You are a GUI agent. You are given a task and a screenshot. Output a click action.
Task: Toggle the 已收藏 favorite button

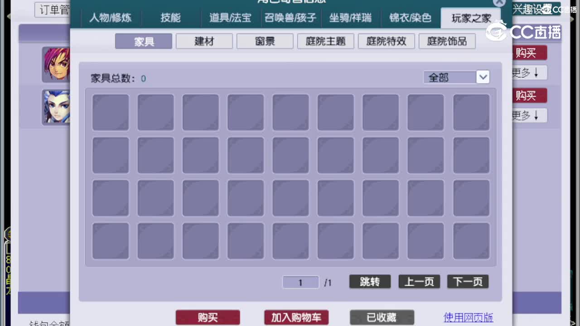(x=382, y=317)
